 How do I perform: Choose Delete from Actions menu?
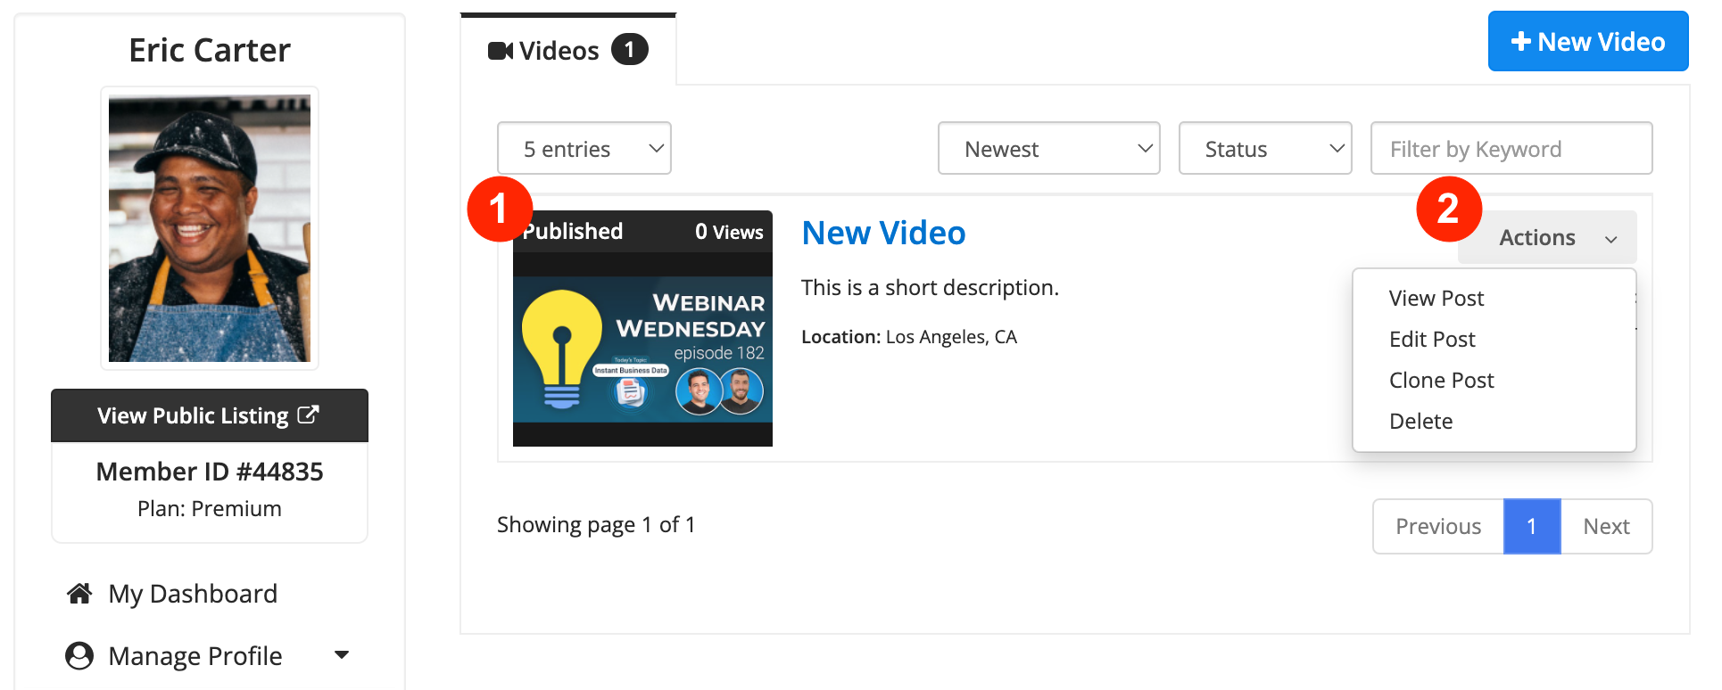(x=1420, y=421)
